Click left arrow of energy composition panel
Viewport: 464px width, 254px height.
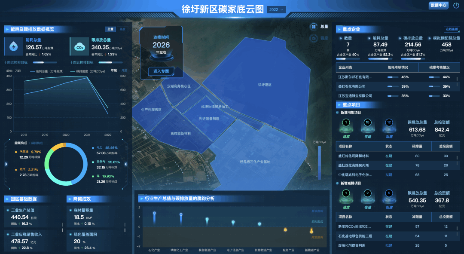[x=6, y=164]
